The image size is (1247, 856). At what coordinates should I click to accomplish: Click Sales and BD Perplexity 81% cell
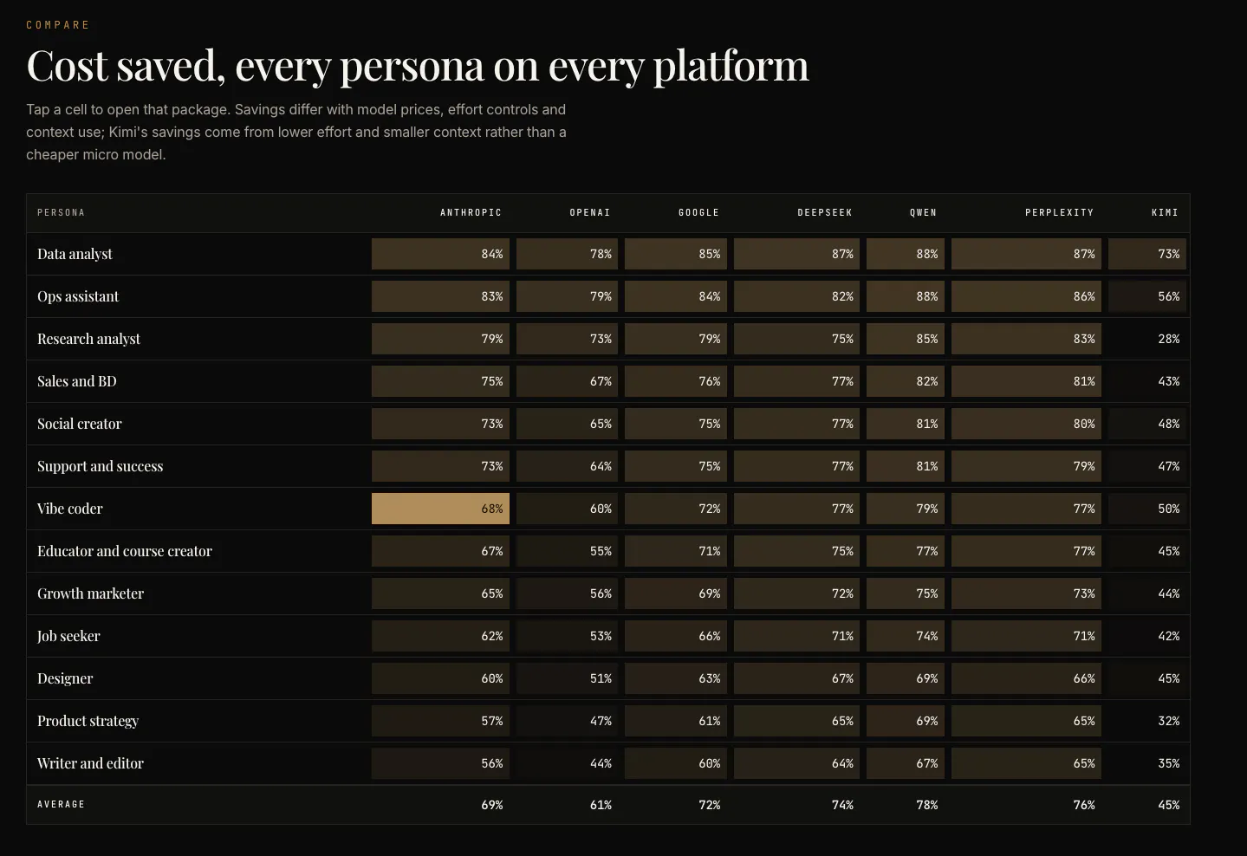[x=1026, y=381]
